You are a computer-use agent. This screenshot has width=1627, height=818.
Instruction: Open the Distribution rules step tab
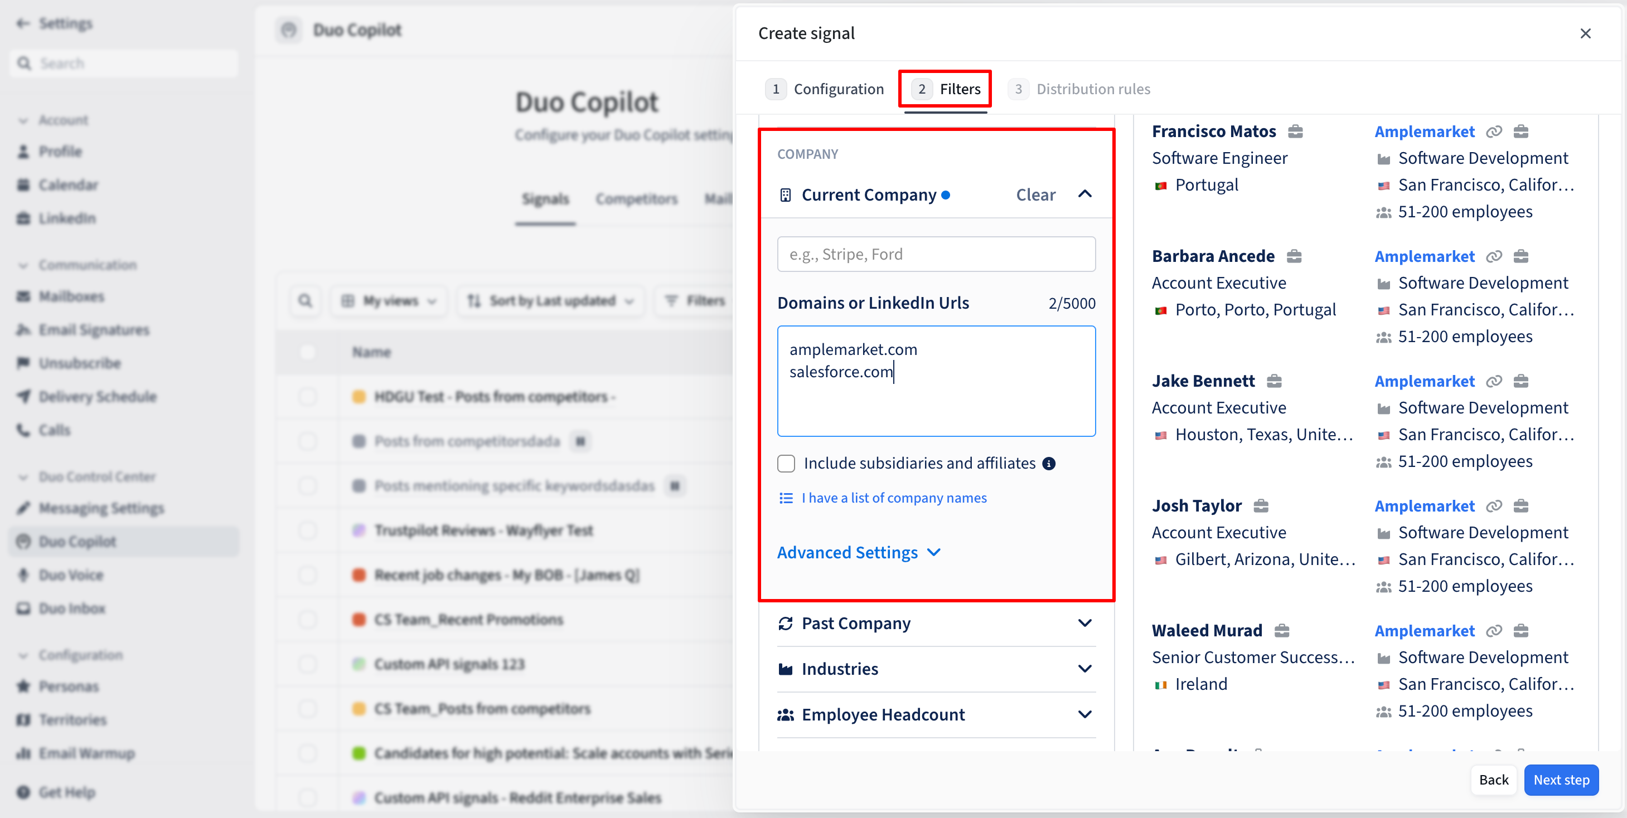pos(1079,89)
